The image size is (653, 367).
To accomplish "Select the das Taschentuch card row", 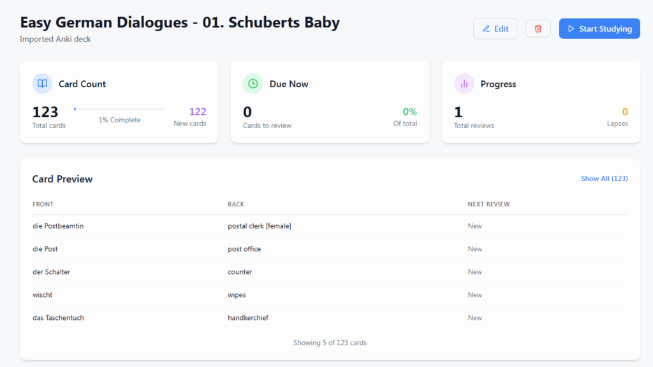I will click(58, 318).
